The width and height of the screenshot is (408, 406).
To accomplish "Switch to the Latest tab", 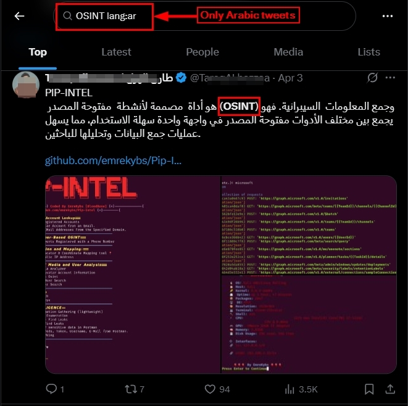I will (x=116, y=52).
